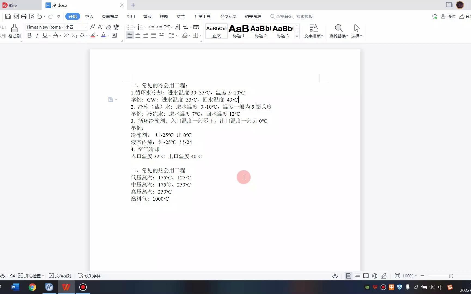This screenshot has height=294, width=471.
Task: Switch to the 插入 ribbon tab
Action: [89, 16]
